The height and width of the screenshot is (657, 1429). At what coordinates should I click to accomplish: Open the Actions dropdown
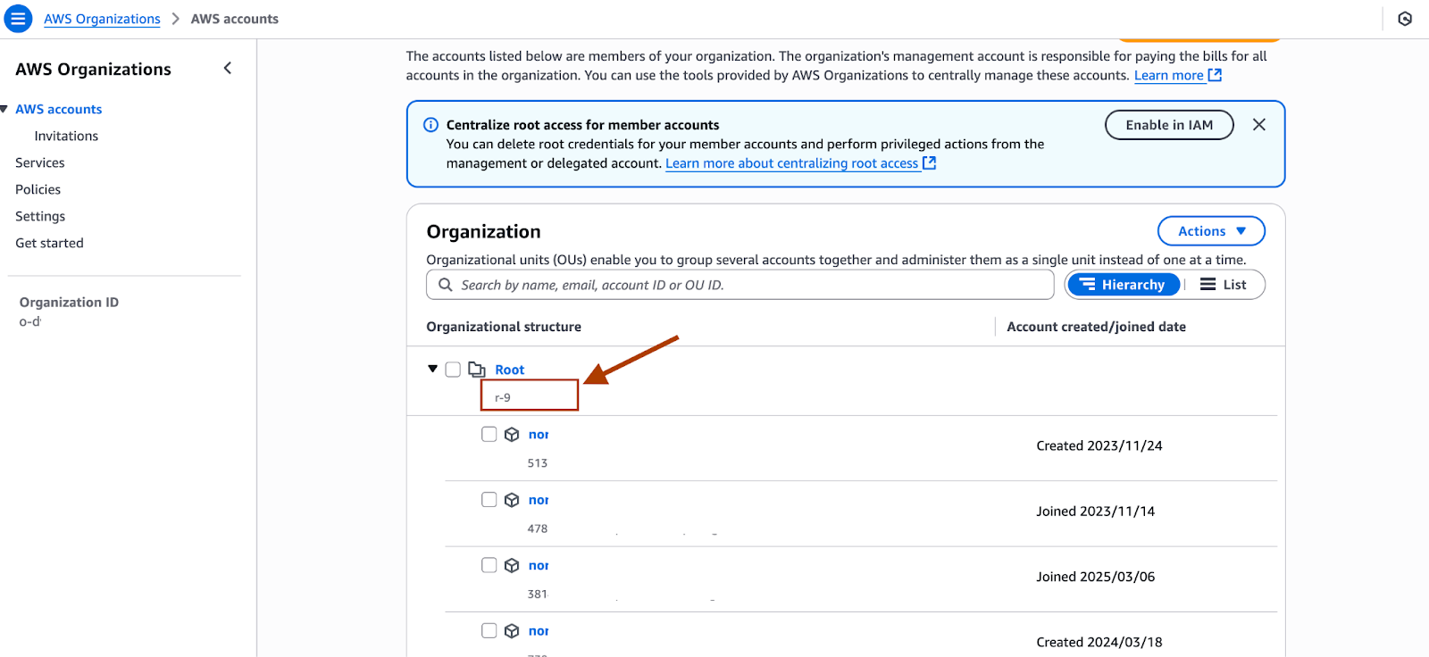click(x=1210, y=231)
